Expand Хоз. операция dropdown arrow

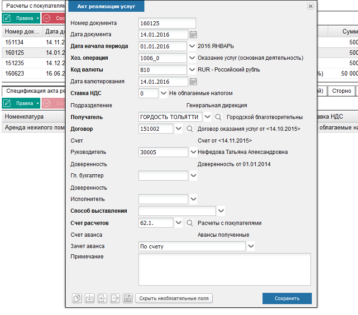pos(192,58)
